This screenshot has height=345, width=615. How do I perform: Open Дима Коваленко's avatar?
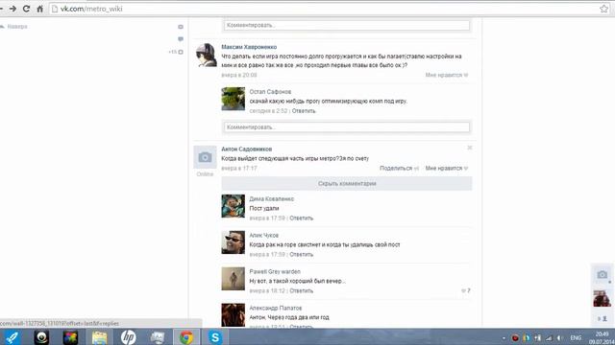233,206
